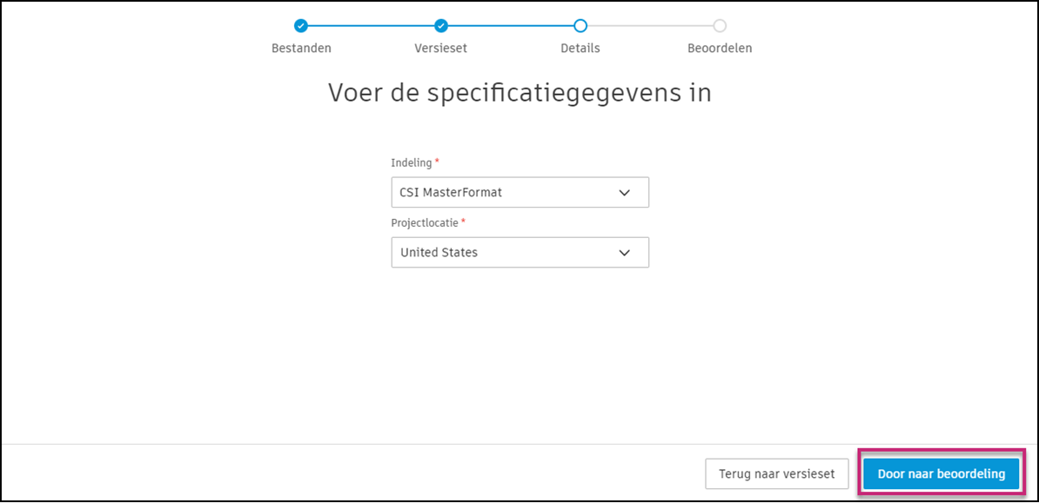Click the Versieset step label
The width and height of the screenshot is (1039, 503).
tap(440, 48)
